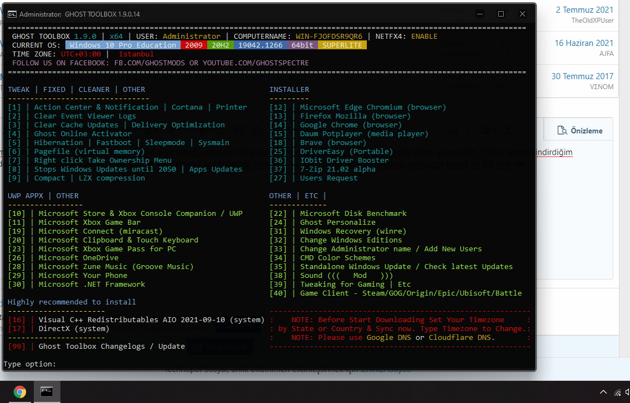Click the UTC+03:00 time zone value
Viewport: 630px width, 403px height.
pos(81,54)
